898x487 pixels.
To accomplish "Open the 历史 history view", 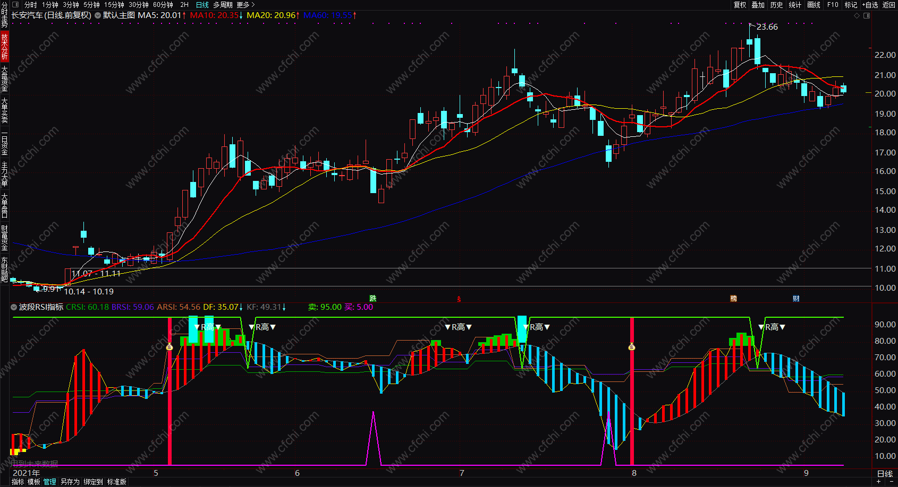I will coord(776,5).
